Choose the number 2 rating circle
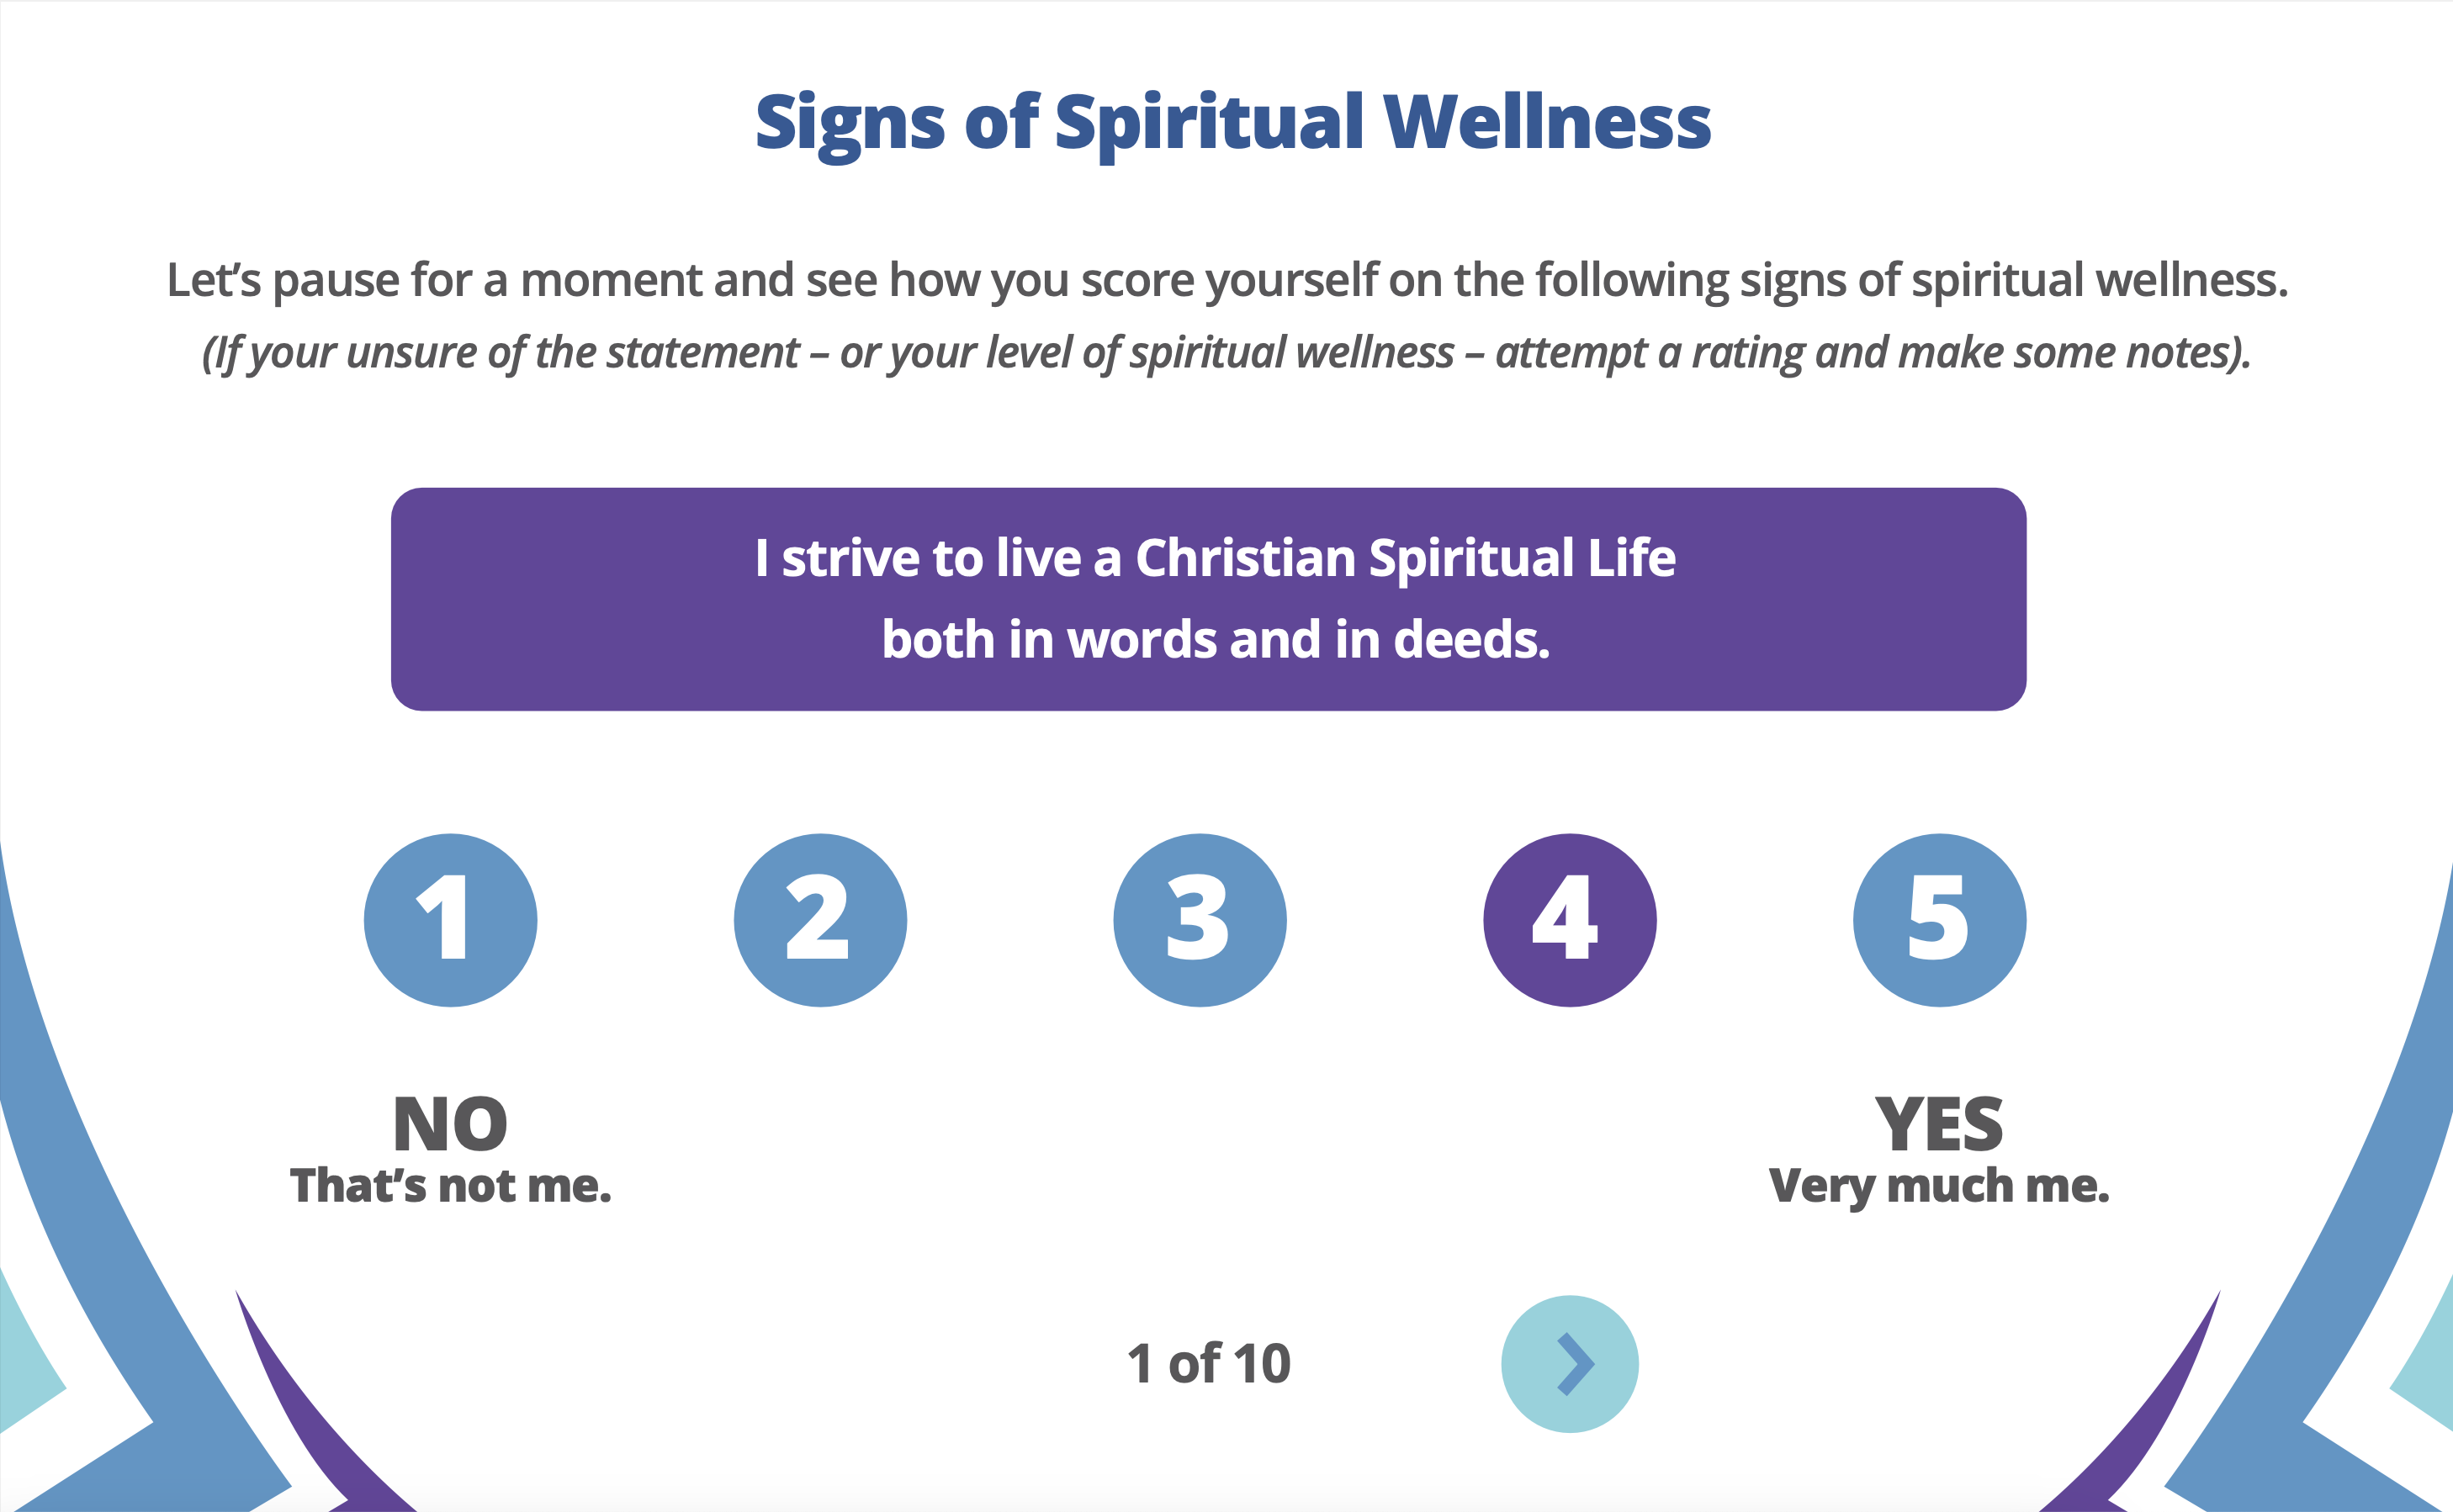The height and width of the screenshot is (1512, 2453). pos(820,920)
